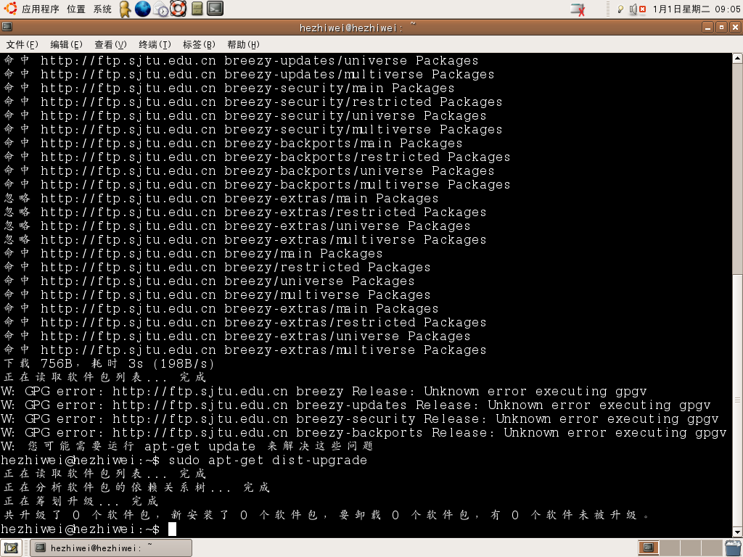Open the Ubuntu Applications (应用程序) menu

click(32, 9)
